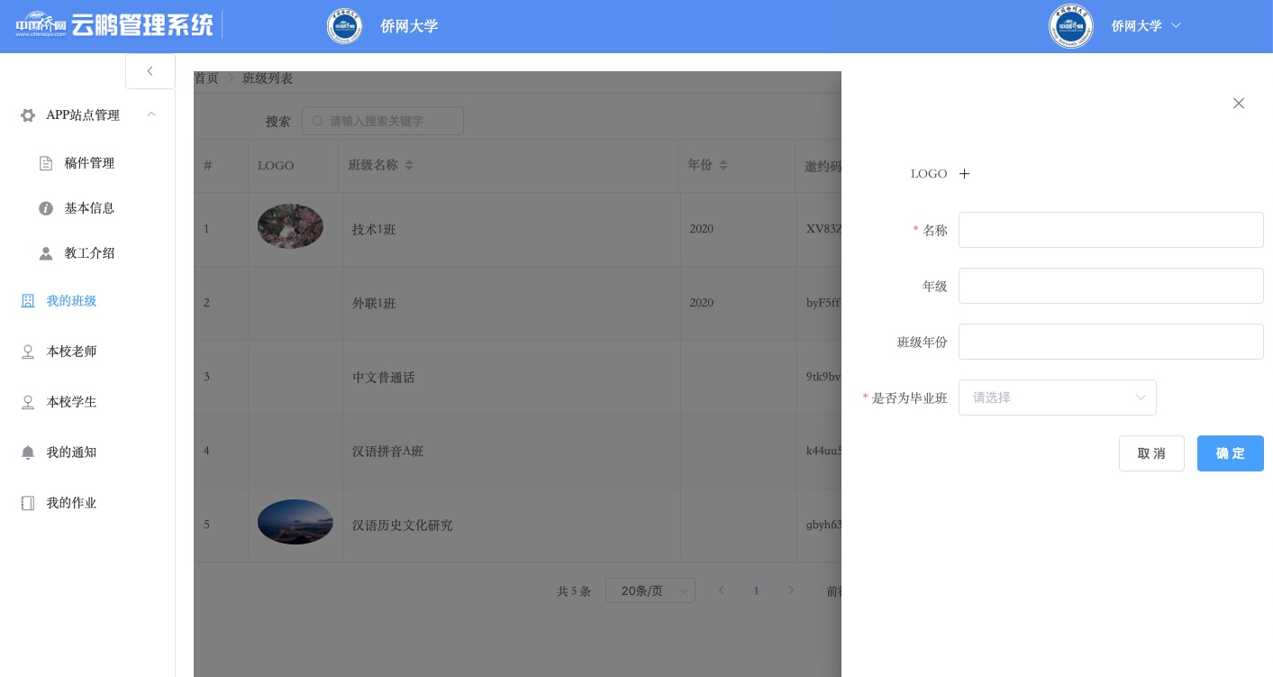
Task: Click the 外联1班 class name
Action: [374, 304]
